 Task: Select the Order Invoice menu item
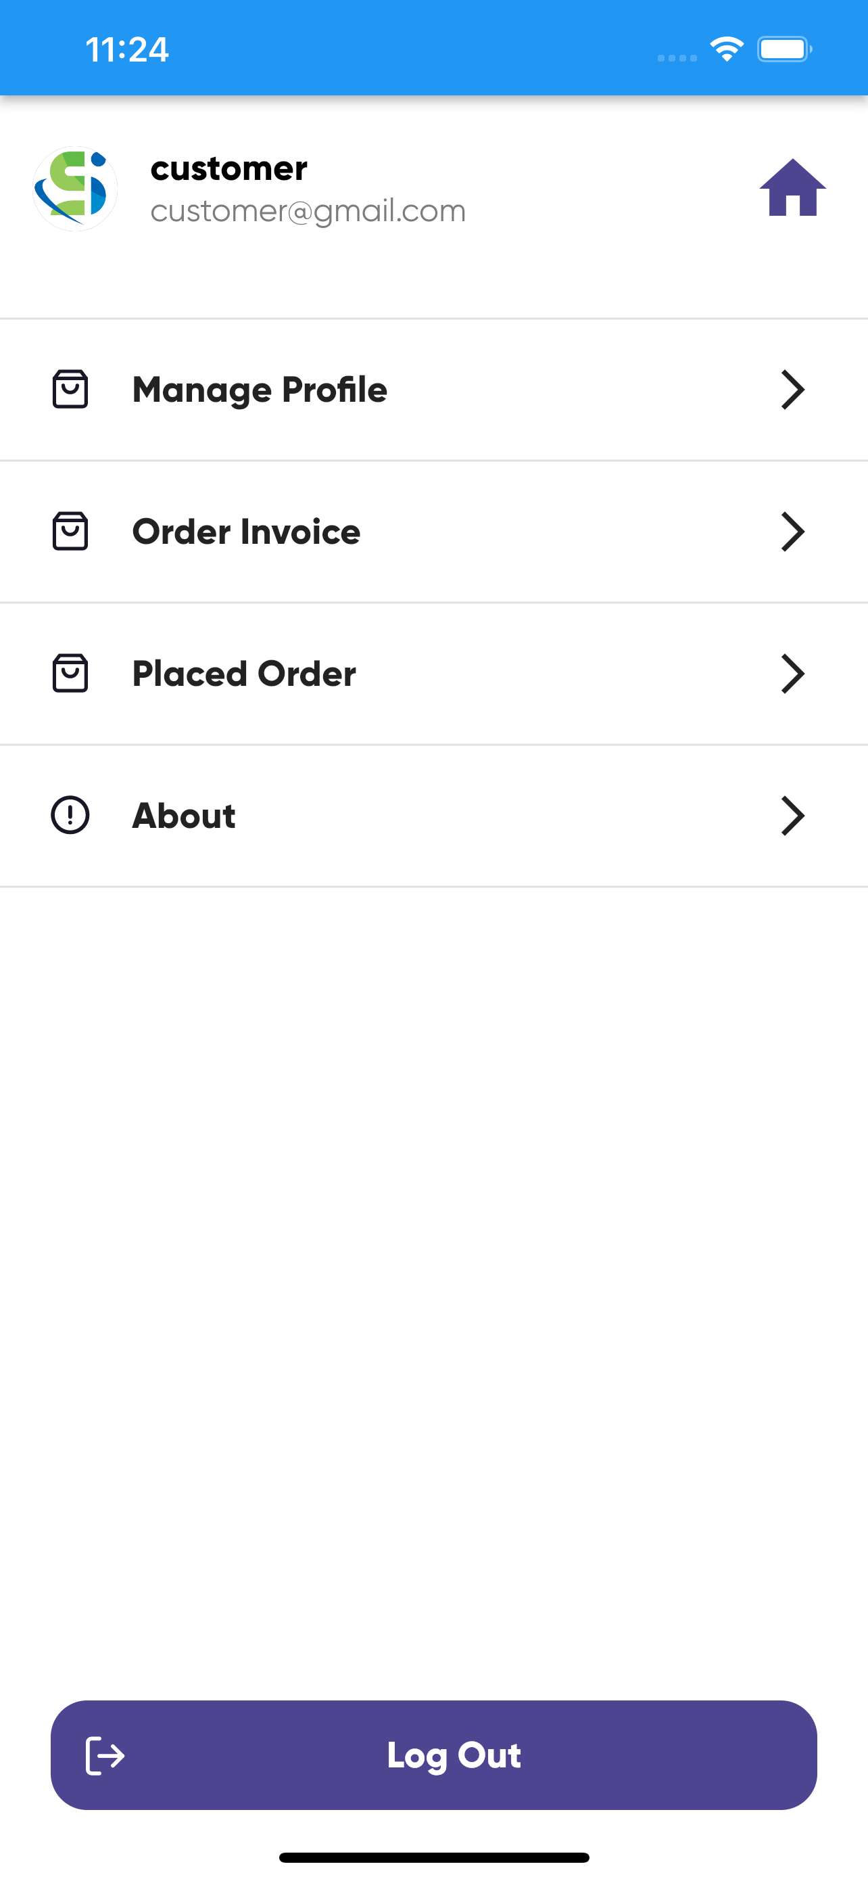coord(246,532)
